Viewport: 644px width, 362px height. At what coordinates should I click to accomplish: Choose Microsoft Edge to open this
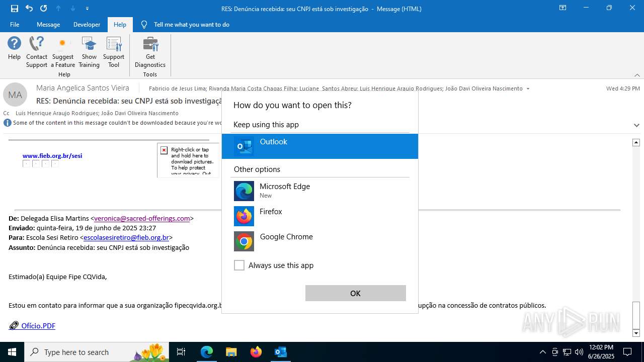tap(320, 191)
